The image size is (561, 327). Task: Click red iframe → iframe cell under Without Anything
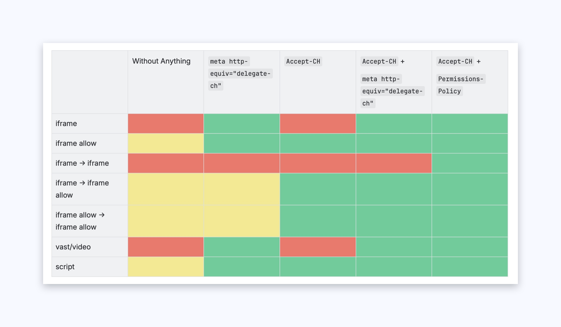click(166, 163)
